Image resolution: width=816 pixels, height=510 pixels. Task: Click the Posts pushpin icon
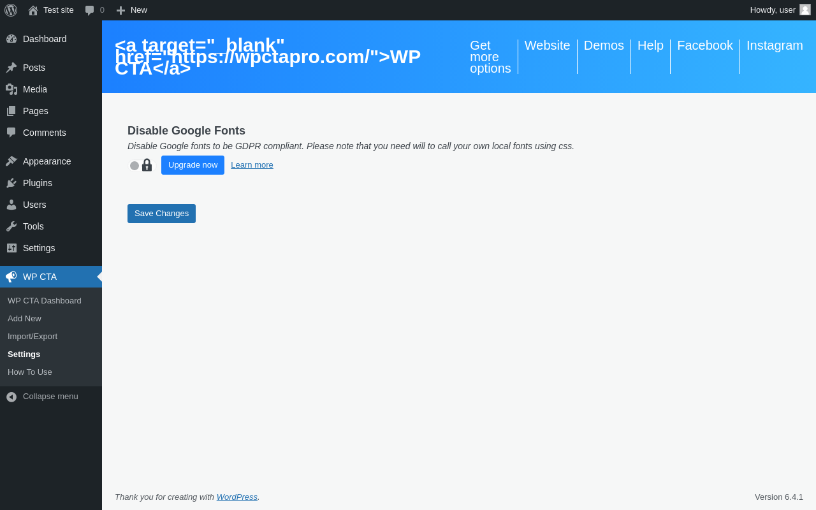pos(11,68)
